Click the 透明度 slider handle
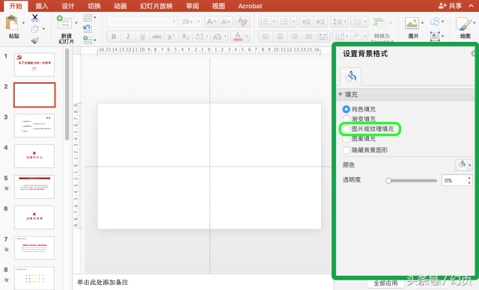Image resolution: width=479 pixels, height=290 pixels. tap(388, 181)
